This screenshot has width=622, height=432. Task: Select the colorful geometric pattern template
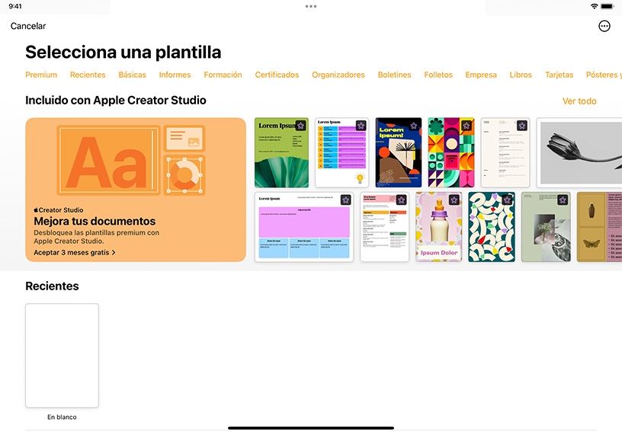pyautogui.click(x=451, y=152)
